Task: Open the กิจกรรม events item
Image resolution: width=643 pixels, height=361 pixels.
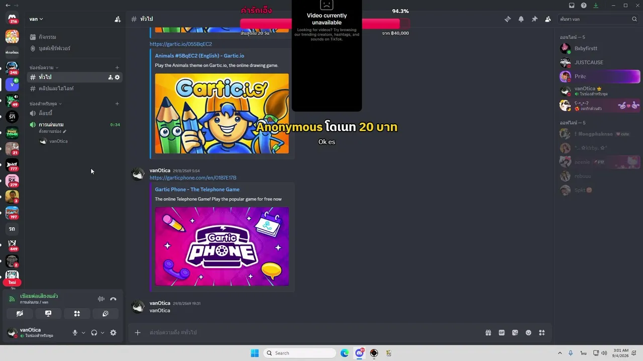Action: pyautogui.click(x=74, y=37)
